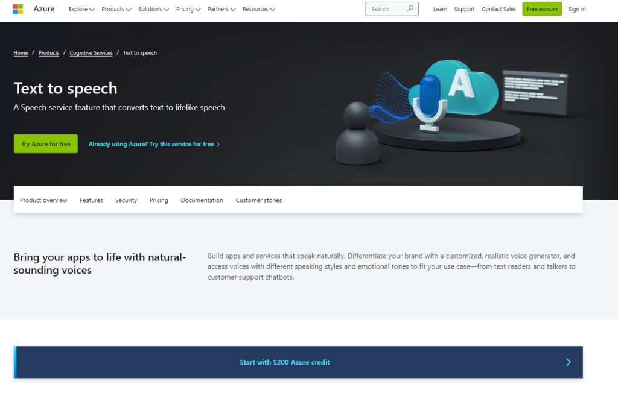618x399 pixels.
Task: Expand the Resources menu
Action: [x=258, y=9]
